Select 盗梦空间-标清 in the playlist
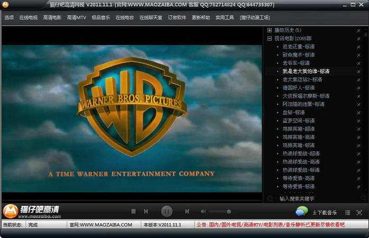 298,121
